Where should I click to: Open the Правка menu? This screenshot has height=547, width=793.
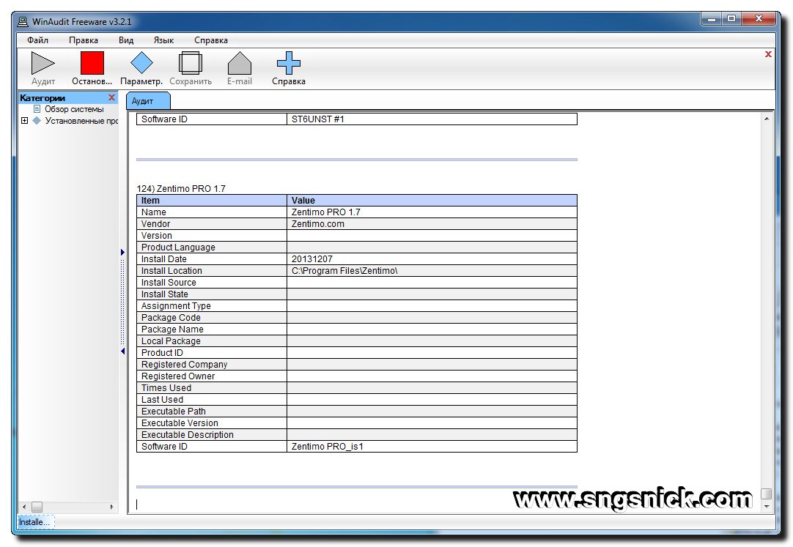point(84,40)
